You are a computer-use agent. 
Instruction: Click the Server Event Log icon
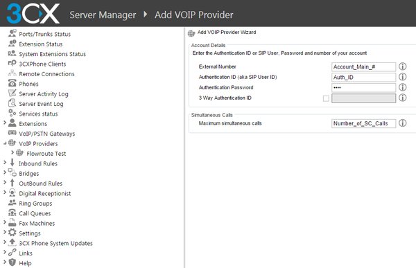12,103
